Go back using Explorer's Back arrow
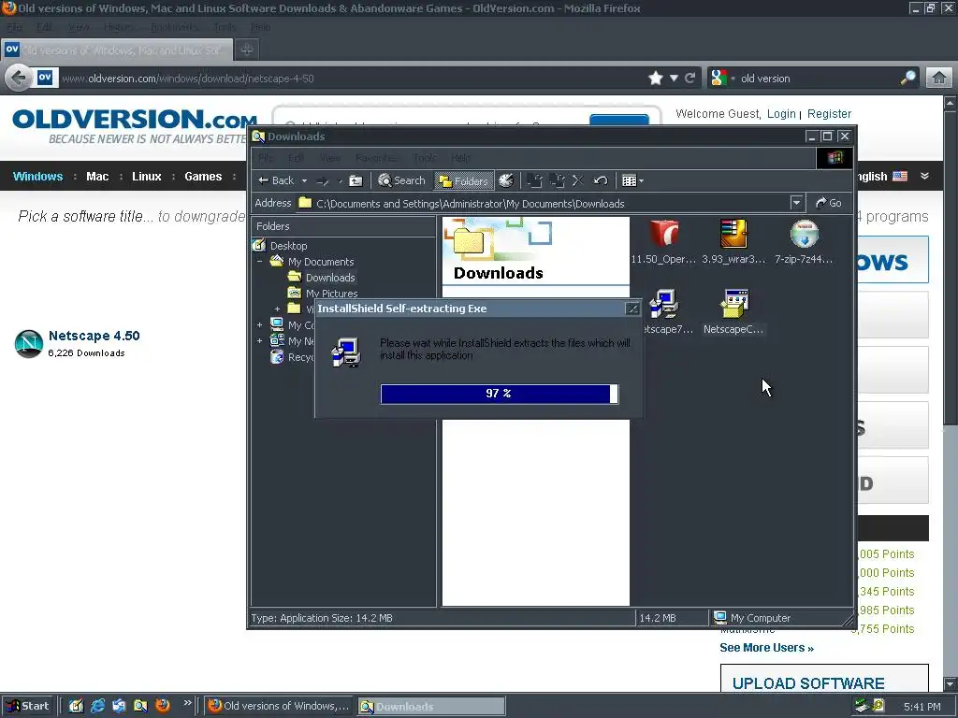 276,180
